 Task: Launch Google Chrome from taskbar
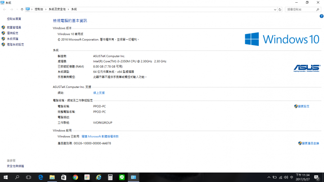[x=76, y=177]
